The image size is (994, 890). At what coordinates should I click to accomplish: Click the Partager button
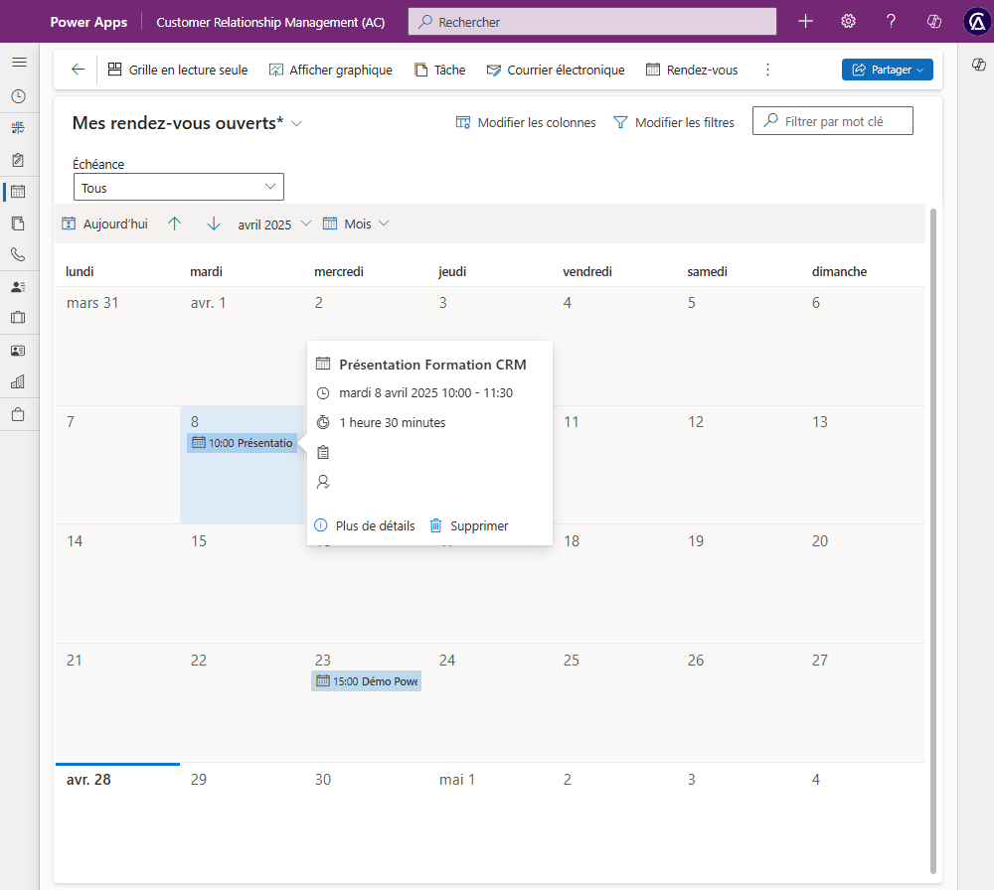887,70
